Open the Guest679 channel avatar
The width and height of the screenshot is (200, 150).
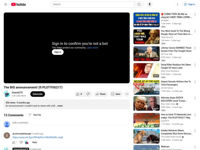point(7,94)
